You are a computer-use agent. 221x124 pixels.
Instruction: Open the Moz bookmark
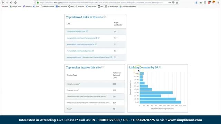[x=100, y=7]
